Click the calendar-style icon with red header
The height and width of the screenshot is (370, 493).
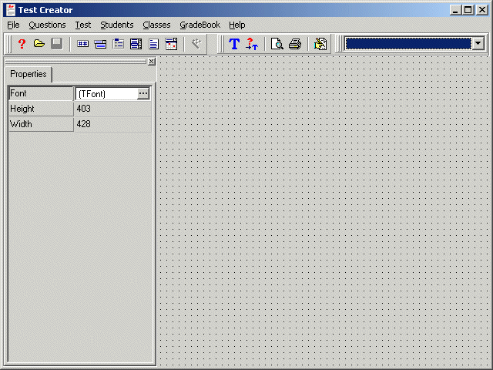click(x=172, y=44)
